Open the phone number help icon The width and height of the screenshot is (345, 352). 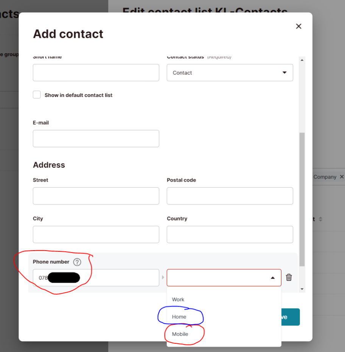(77, 262)
